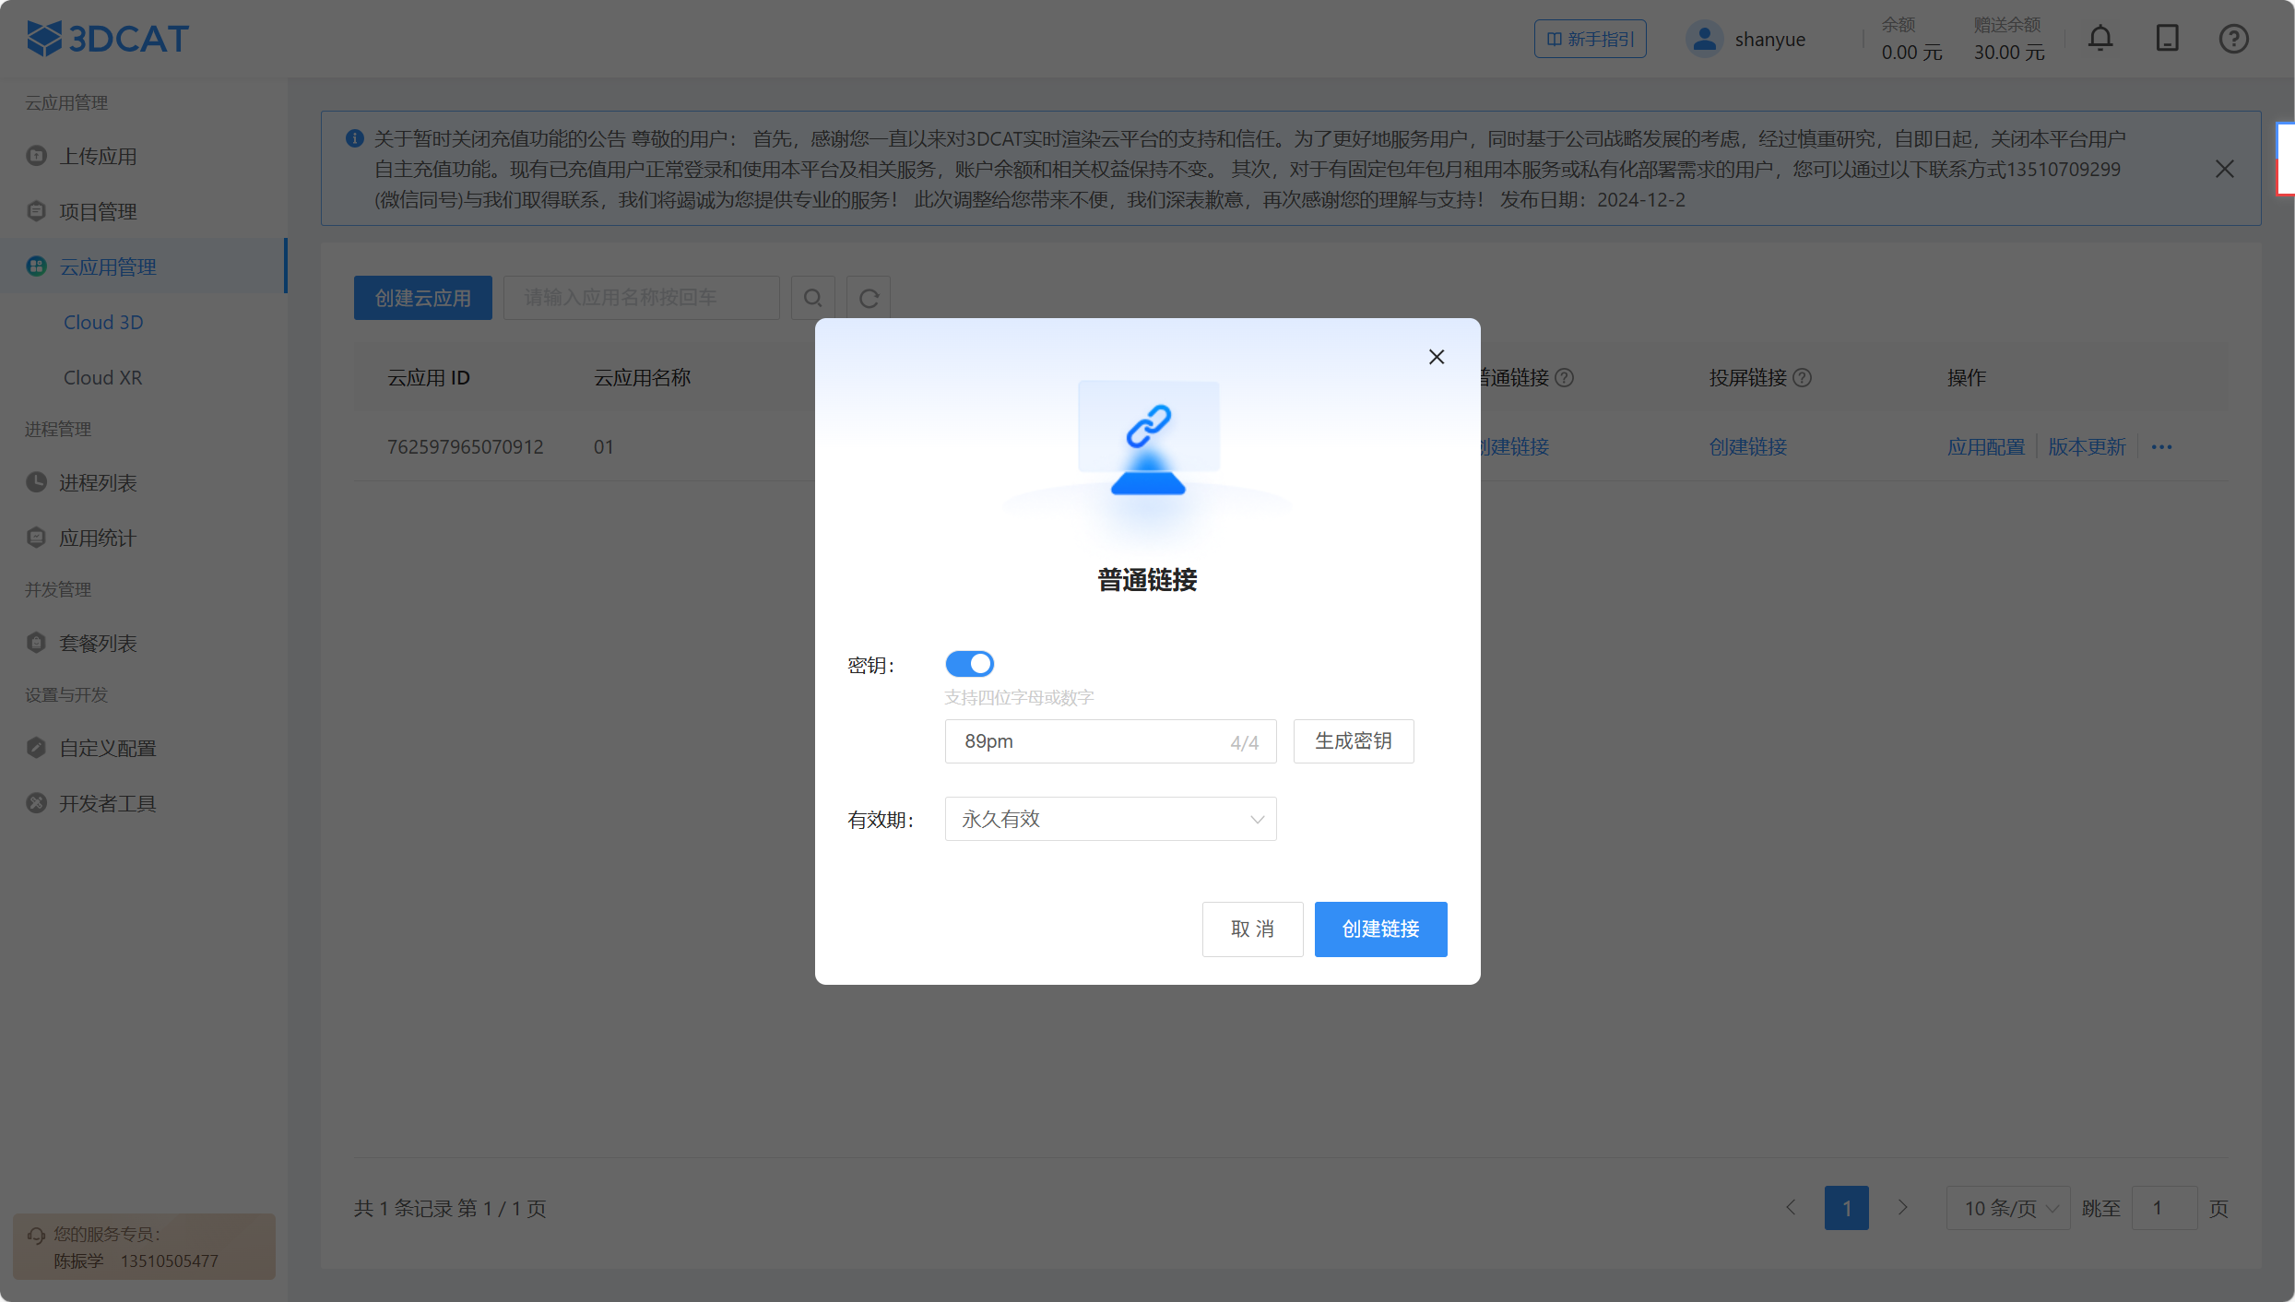Open the more actions ellipsis icon
This screenshot has height=1302, width=2295.
click(2161, 447)
